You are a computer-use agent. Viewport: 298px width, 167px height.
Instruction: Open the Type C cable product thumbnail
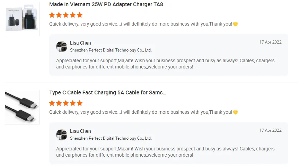click(22, 107)
